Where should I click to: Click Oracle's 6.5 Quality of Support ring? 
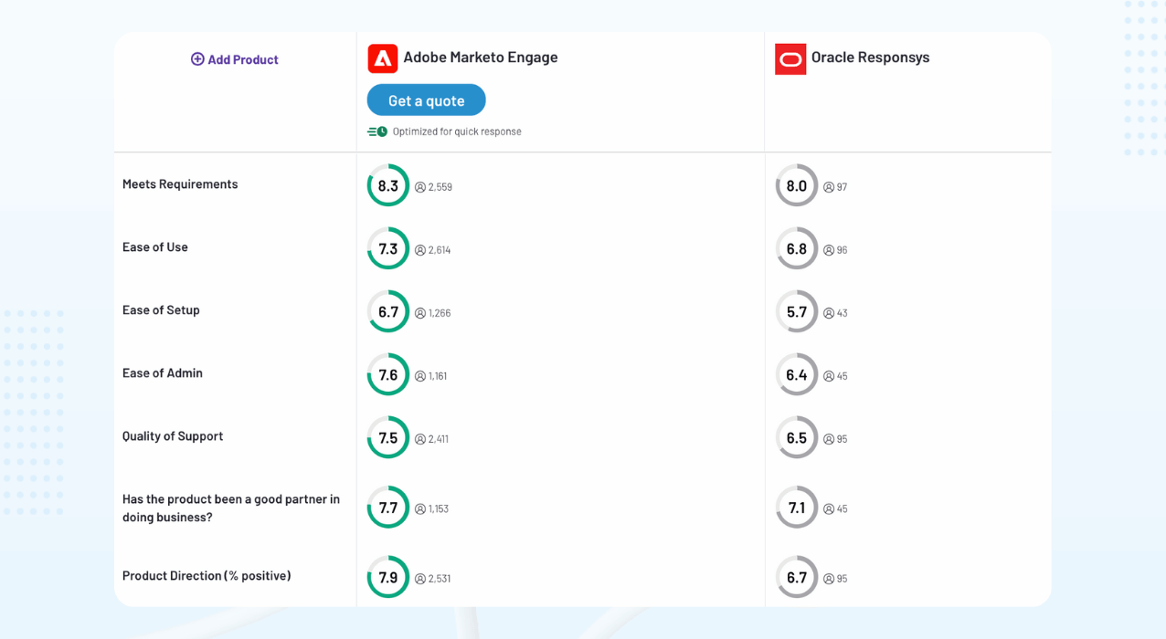(797, 437)
